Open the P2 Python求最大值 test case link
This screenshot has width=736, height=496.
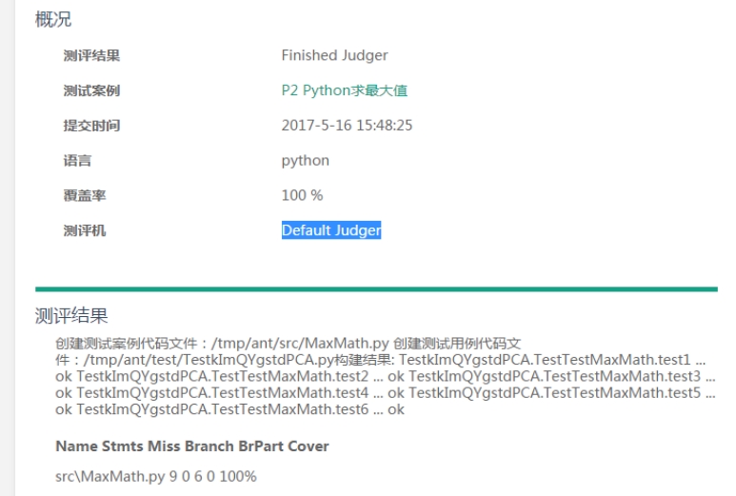coord(344,90)
